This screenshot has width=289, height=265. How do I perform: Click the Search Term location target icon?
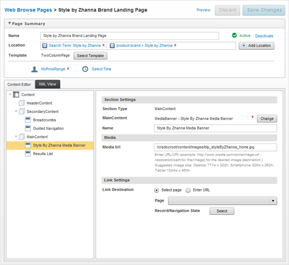click(45, 45)
